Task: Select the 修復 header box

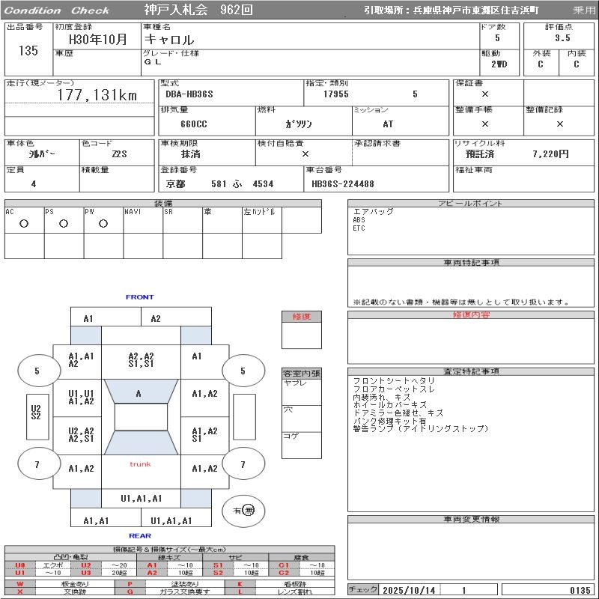Action: point(301,317)
